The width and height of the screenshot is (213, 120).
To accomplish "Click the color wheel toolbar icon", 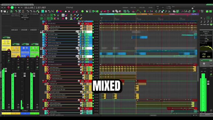I will tap(57, 11).
